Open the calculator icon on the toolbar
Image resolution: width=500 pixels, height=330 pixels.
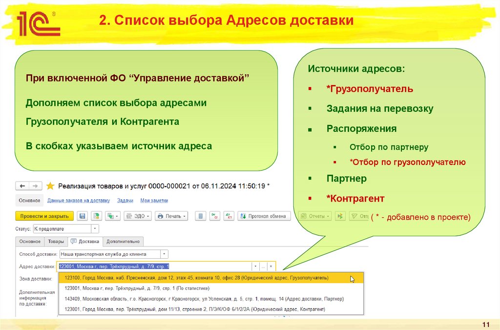(200, 216)
